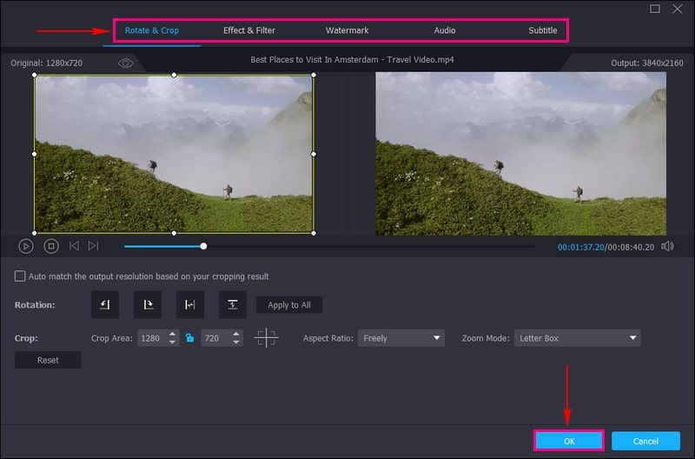Rotate video right 90 degrees

coord(148,304)
